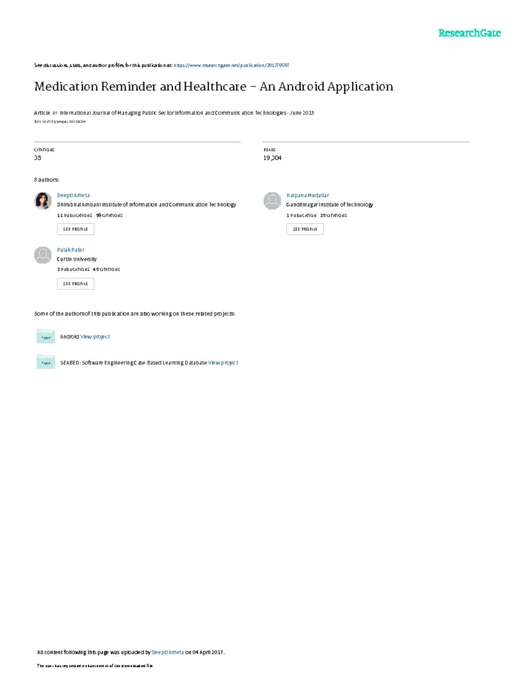Click SEE PROFILE under Palak Patel

click(x=76, y=283)
